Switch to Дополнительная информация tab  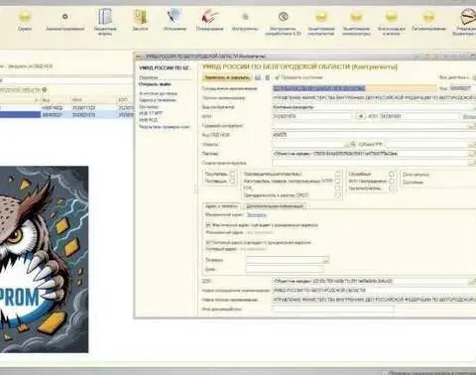tap(275, 206)
